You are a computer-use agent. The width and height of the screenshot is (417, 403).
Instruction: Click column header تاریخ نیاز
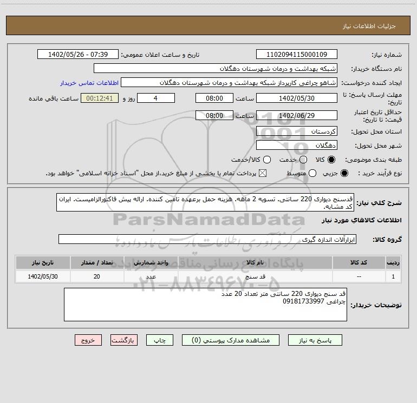coord(43,262)
